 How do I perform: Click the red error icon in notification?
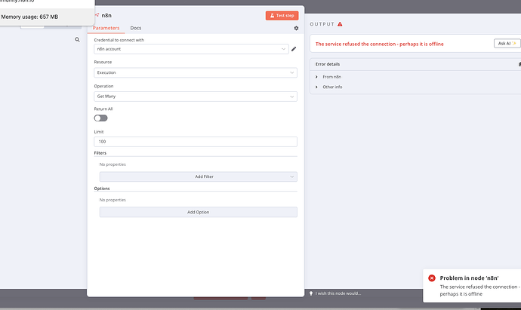coord(432,278)
